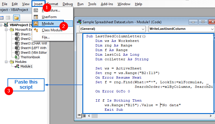This screenshot has height=124, width=215.
Task: Open the (General) object dropdown
Action: pos(143,29)
